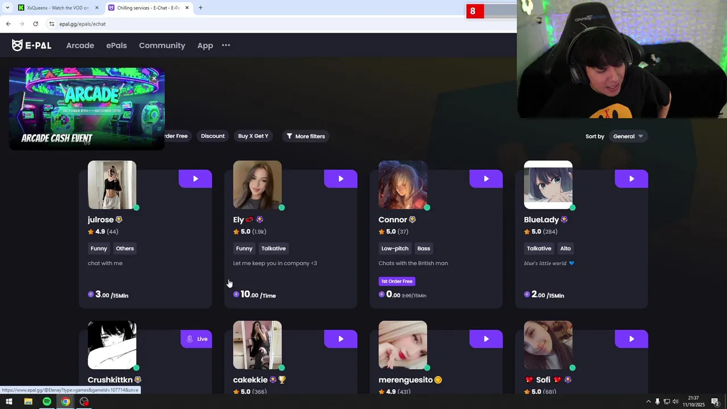Click Ely's 10.00 per Time price
This screenshot has width=727, height=409.
click(x=255, y=295)
